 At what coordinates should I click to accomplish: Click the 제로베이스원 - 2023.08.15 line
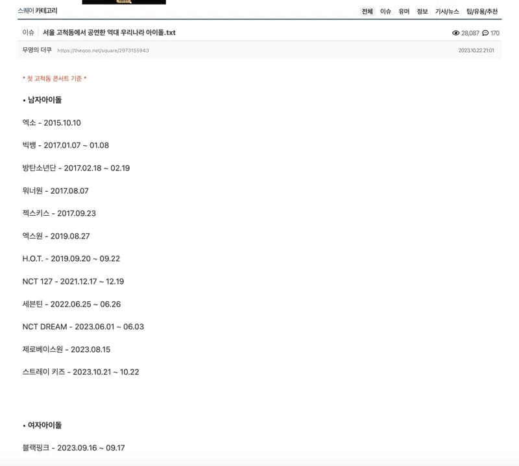[66, 349]
